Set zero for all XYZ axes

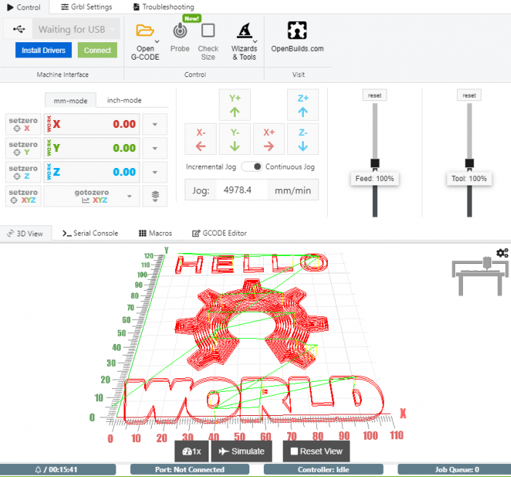(23, 196)
